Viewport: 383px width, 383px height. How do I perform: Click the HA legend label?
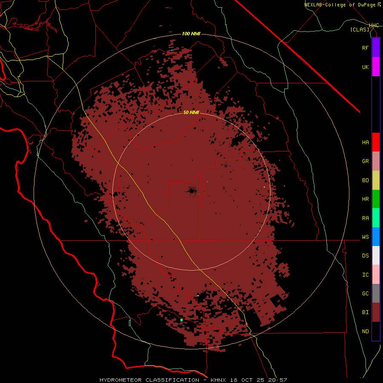coord(366,143)
